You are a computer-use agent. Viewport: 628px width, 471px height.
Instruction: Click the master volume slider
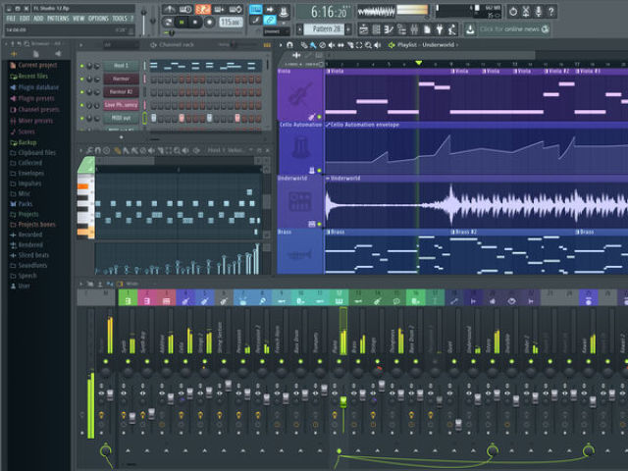point(144,21)
